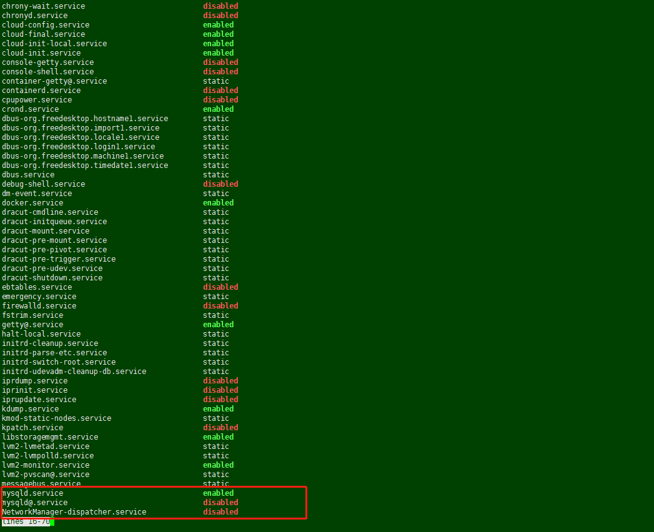
Task: Select the getty@.service line
Action: 32,324
